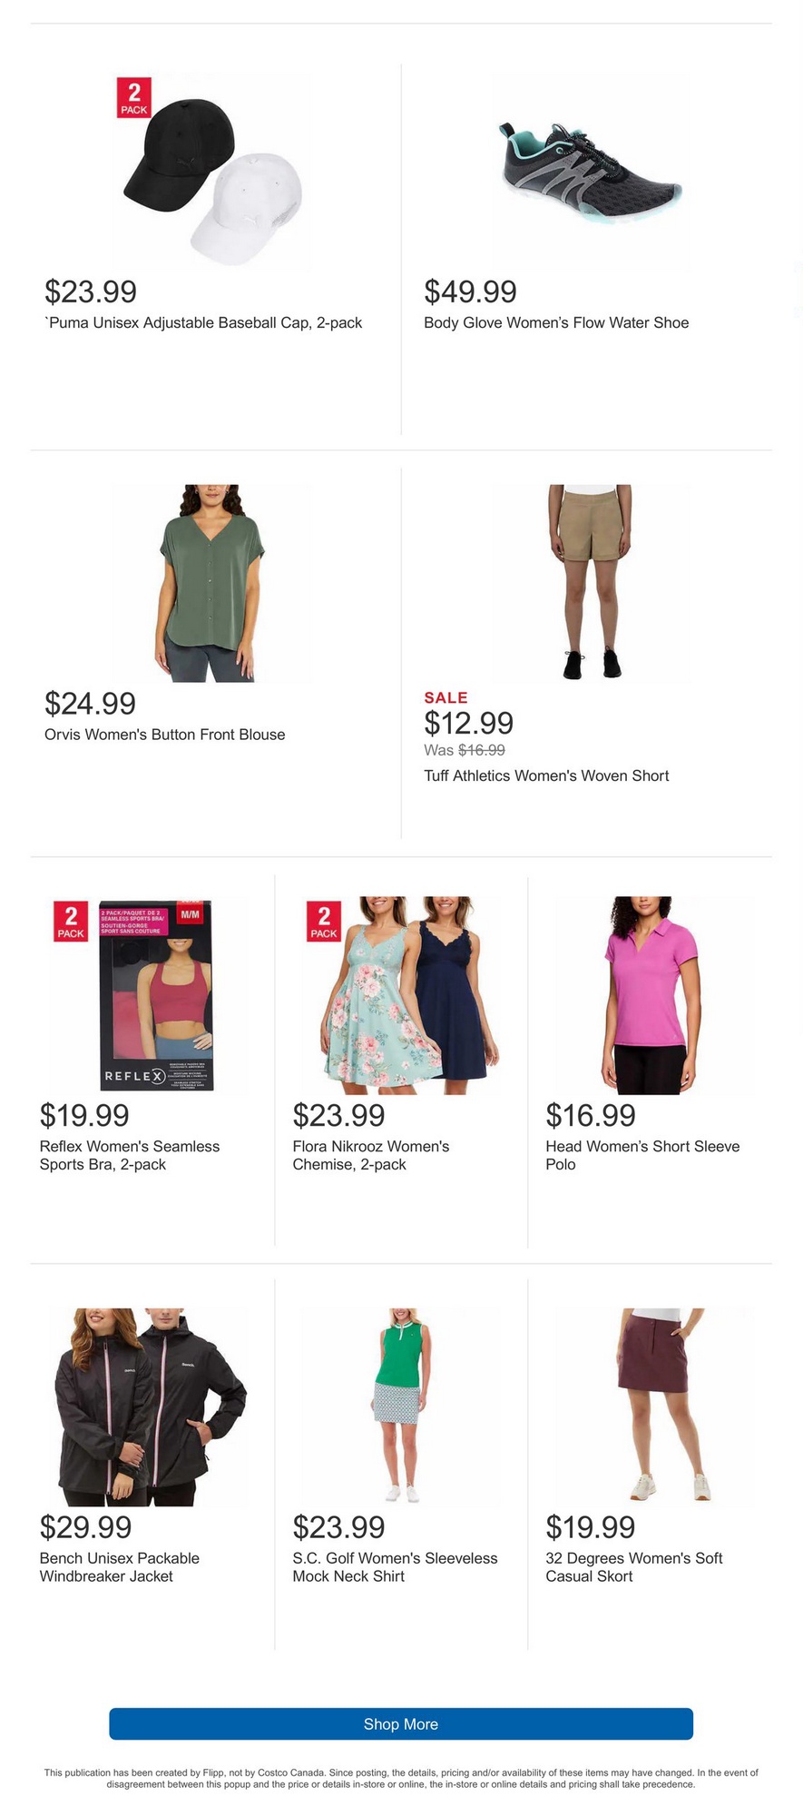The width and height of the screenshot is (803, 1816).
Task: Click the 2 Pack badge on Flora Nikrooz chemise
Action: (324, 921)
